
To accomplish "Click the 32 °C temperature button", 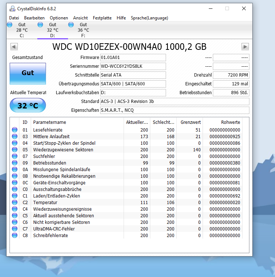I will click(x=28, y=105).
